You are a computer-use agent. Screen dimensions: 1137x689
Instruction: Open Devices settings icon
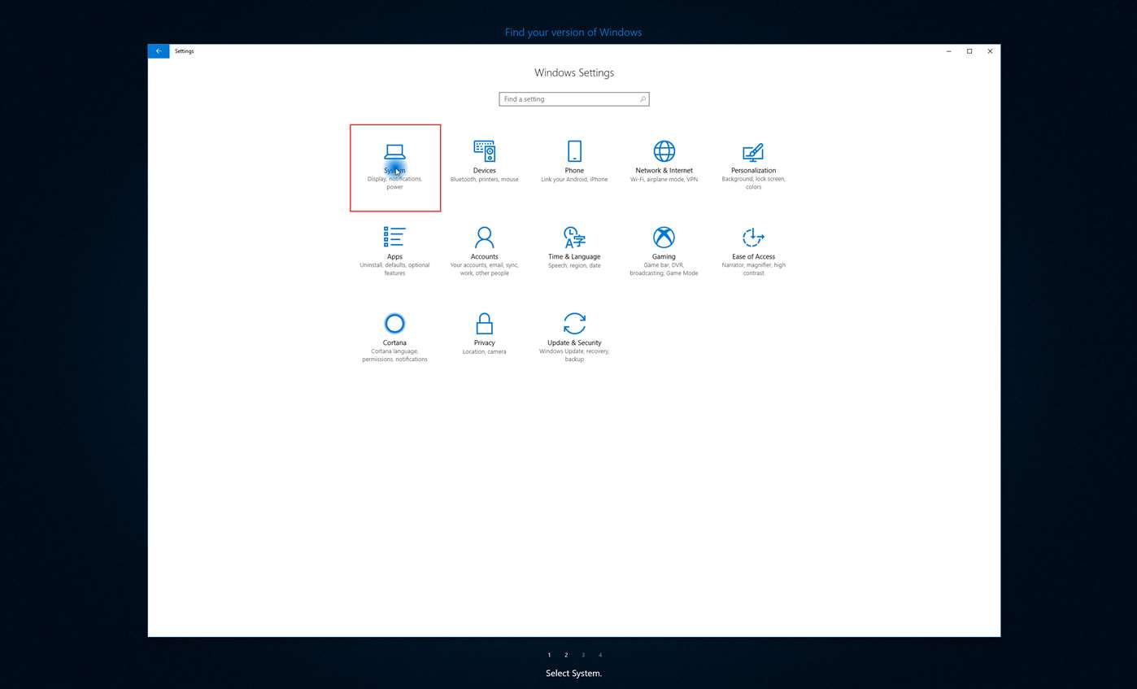(485, 150)
